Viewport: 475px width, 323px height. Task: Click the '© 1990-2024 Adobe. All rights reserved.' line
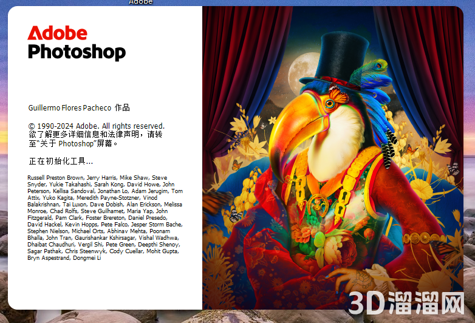pyautogui.click(x=97, y=126)
